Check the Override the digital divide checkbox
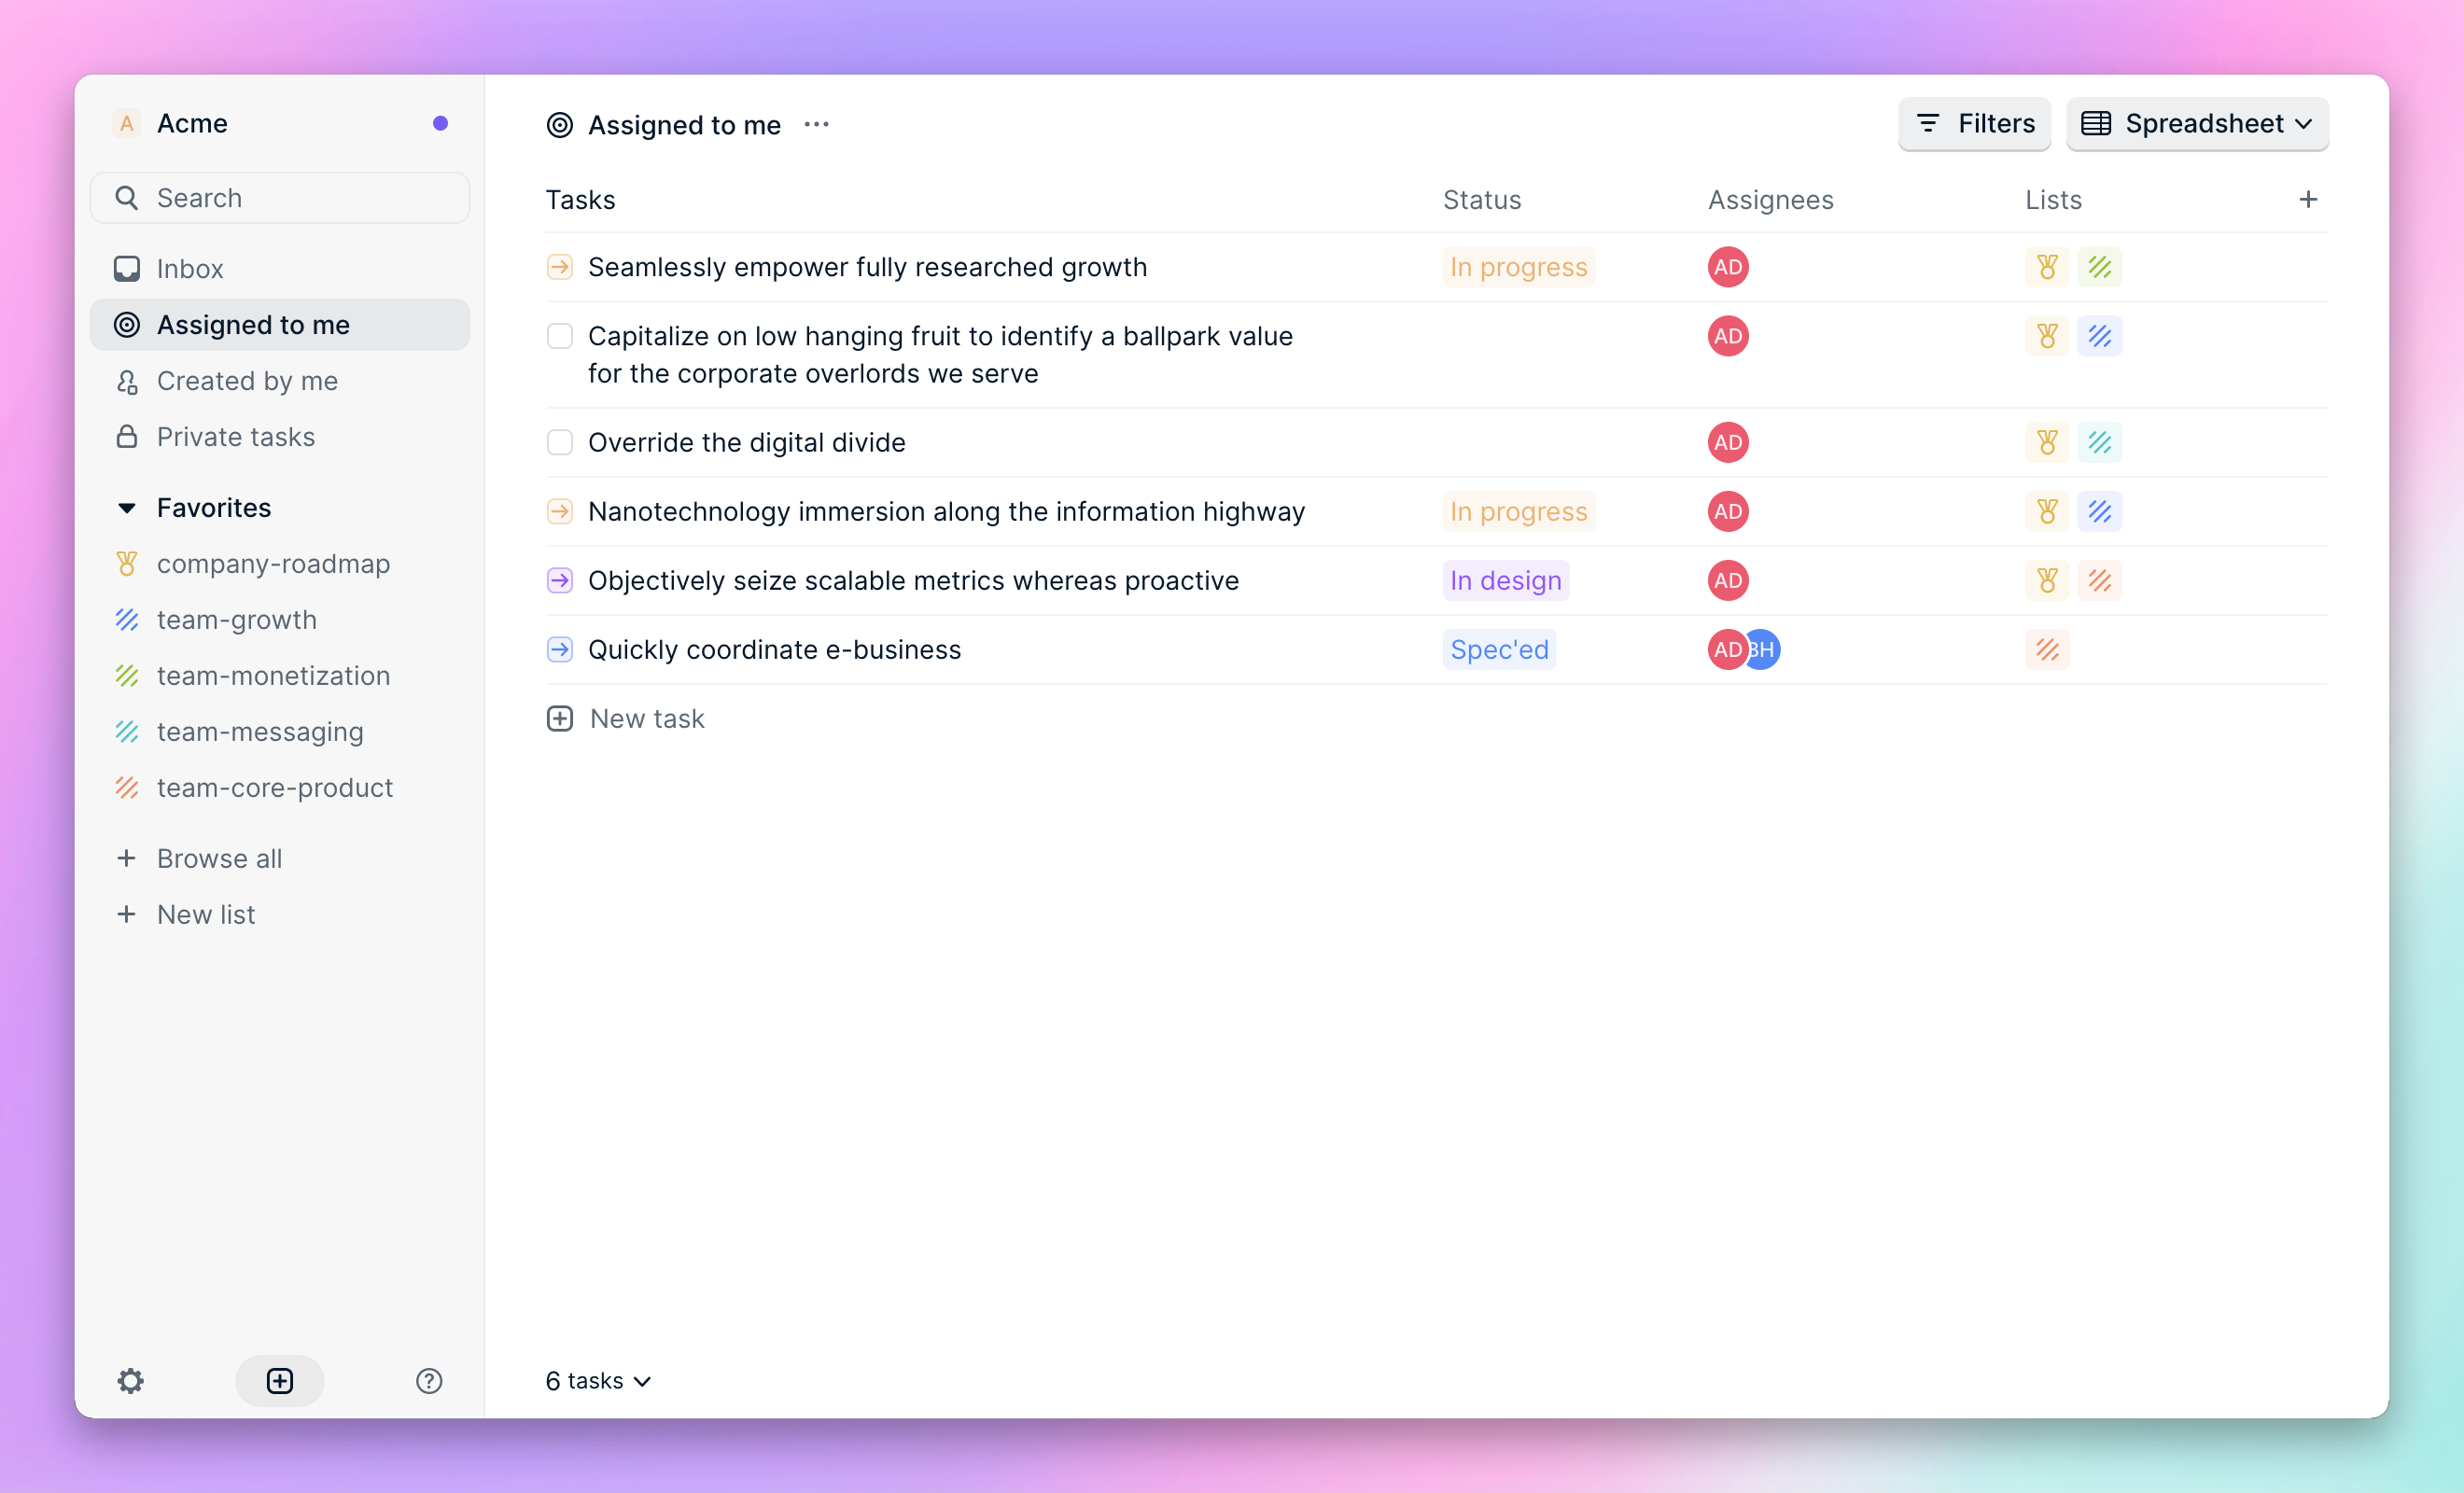The width and height of the screenshot is (2464, 1493). pos(560,443)
